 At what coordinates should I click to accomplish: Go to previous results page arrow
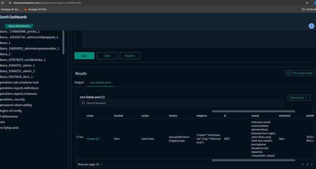coord(303,164)
